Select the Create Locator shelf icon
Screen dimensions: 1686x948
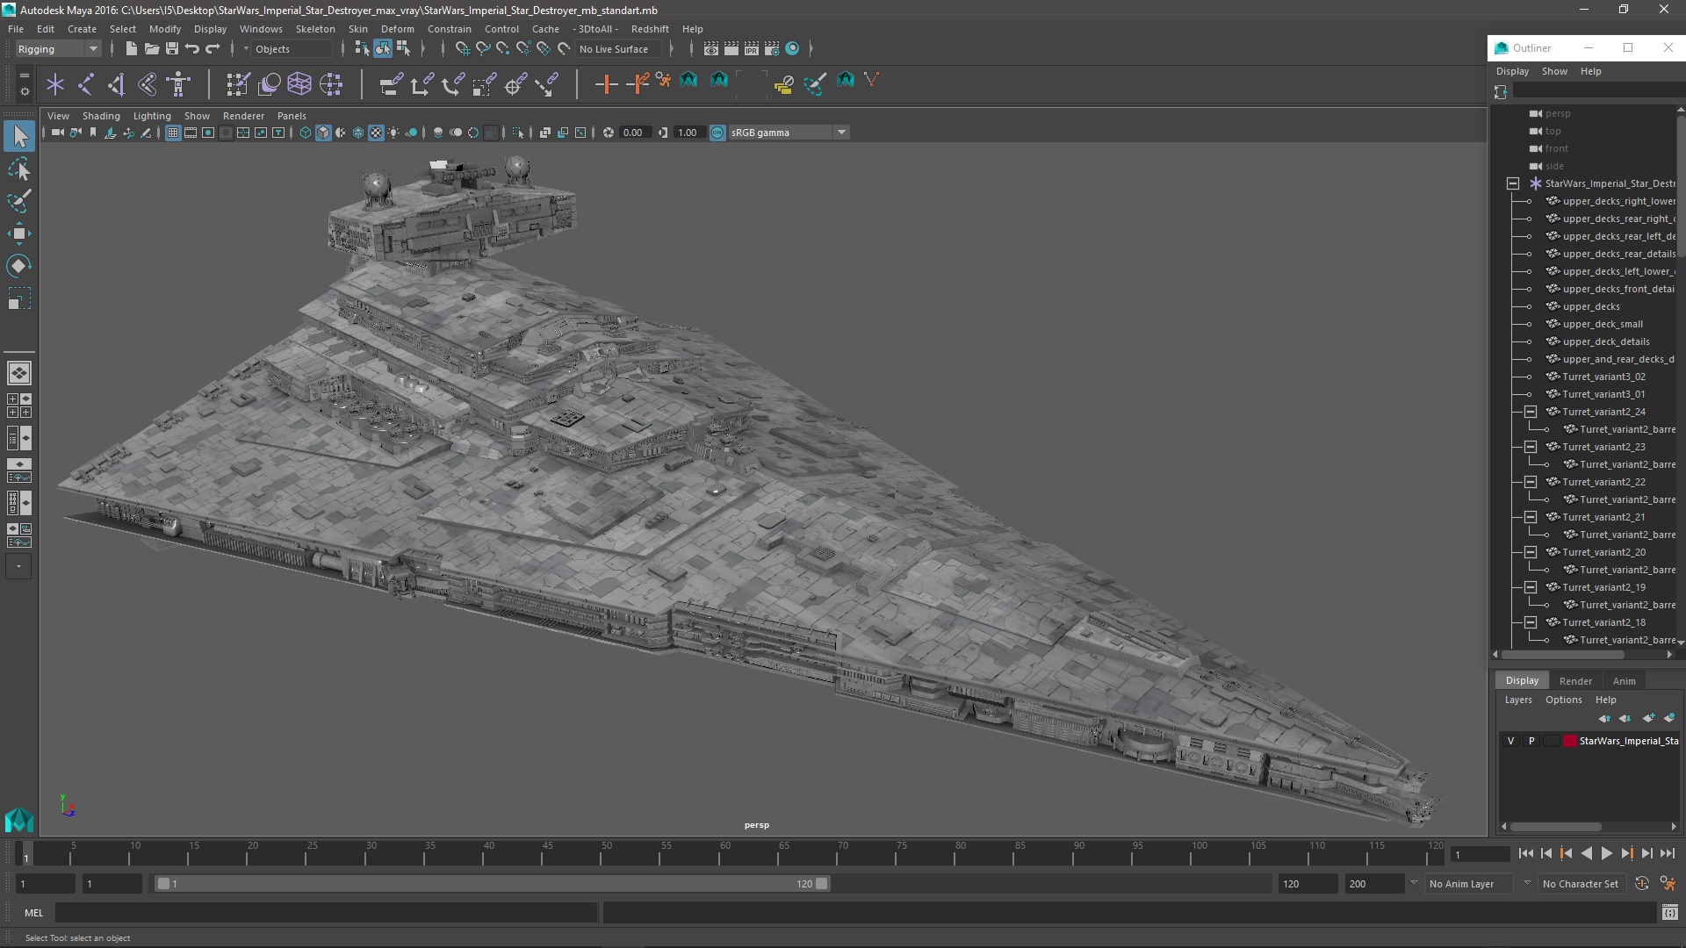(55, 84)
